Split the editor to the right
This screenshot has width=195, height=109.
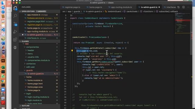(183, 7)
